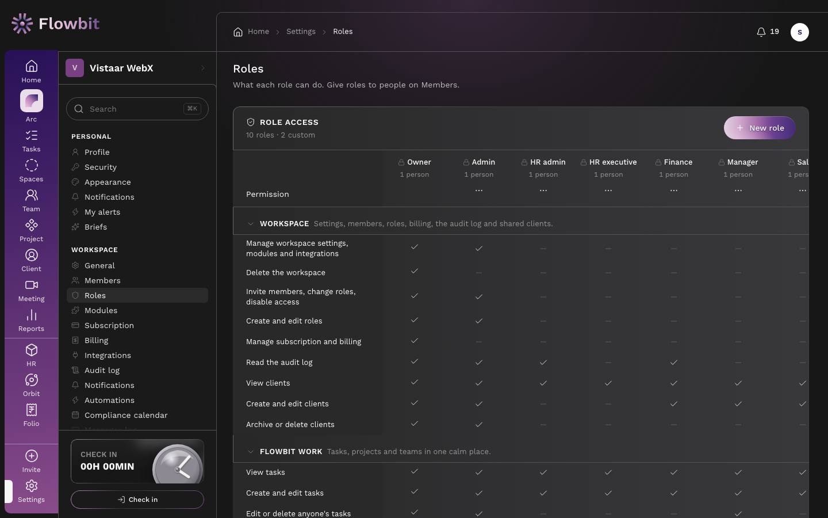Open Members in workspace settings
This screenshot has width=828, height=518.
pyautogui.click(x=137, y=281)
